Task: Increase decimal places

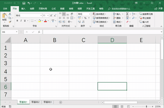Action: click(x=79, y=22)
